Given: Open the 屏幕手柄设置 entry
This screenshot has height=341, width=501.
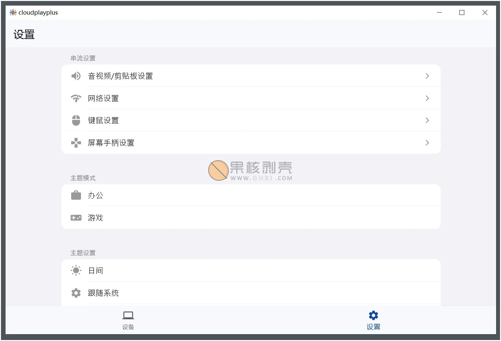Looking at the screenshot, I should click(x=427, y=142).
